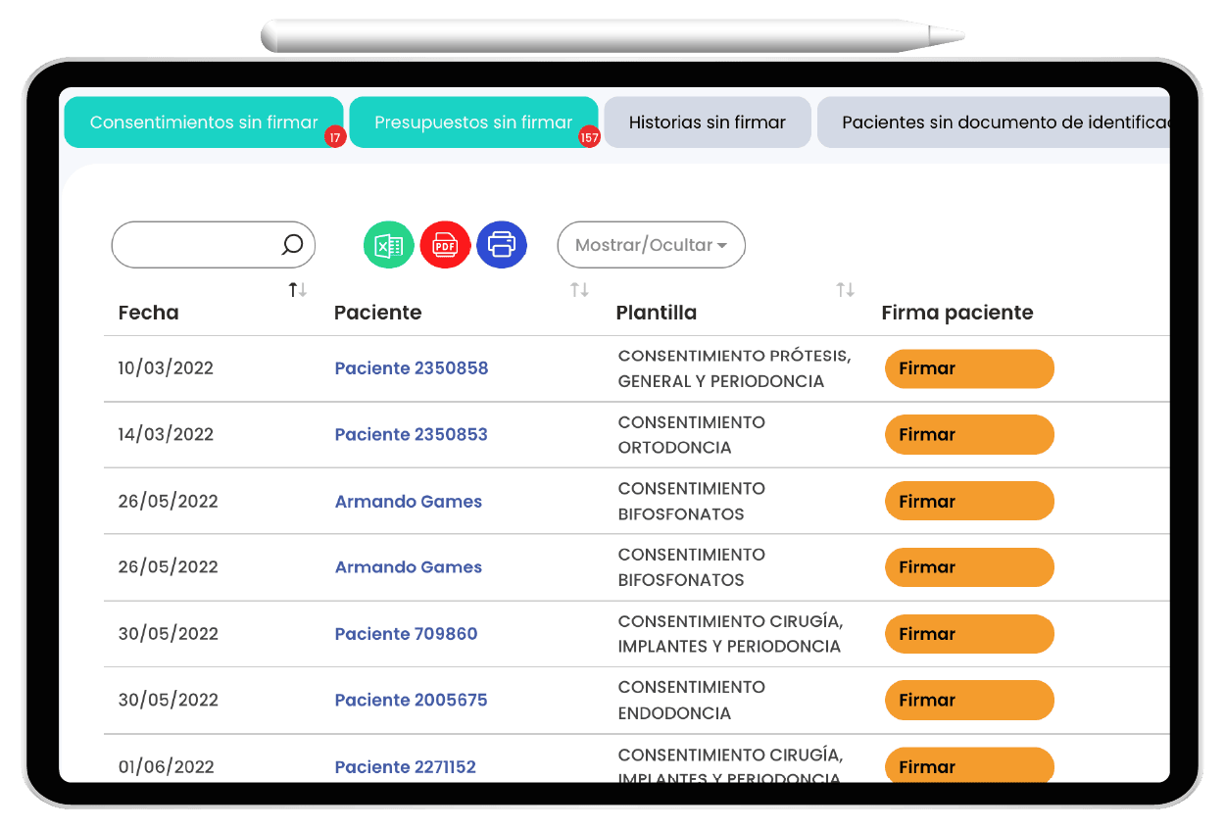Open patient link Paciente 2271152

[406, 767]
